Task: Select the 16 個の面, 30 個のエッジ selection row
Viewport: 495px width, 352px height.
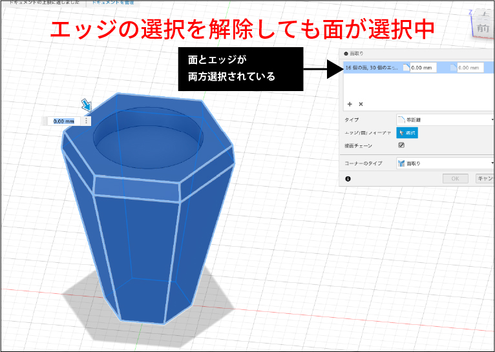Action: 372,67
